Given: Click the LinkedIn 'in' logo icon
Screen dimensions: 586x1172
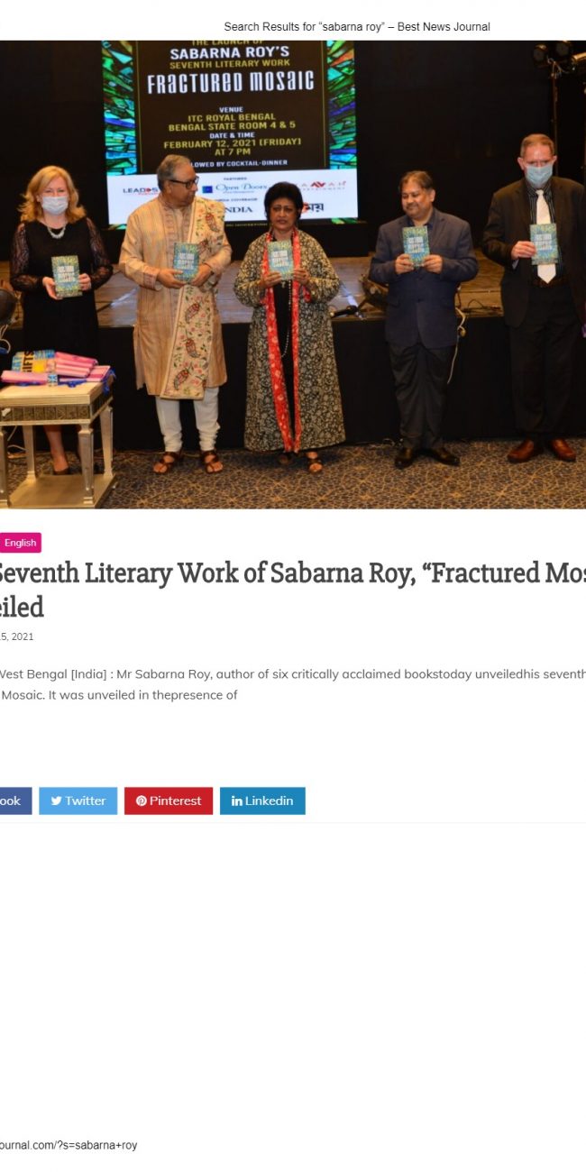Looking at the screenshot, I should 236,801.
